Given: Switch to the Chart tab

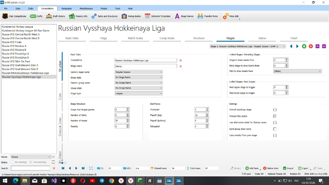Looking at the screenshot, I should [294, 38].
